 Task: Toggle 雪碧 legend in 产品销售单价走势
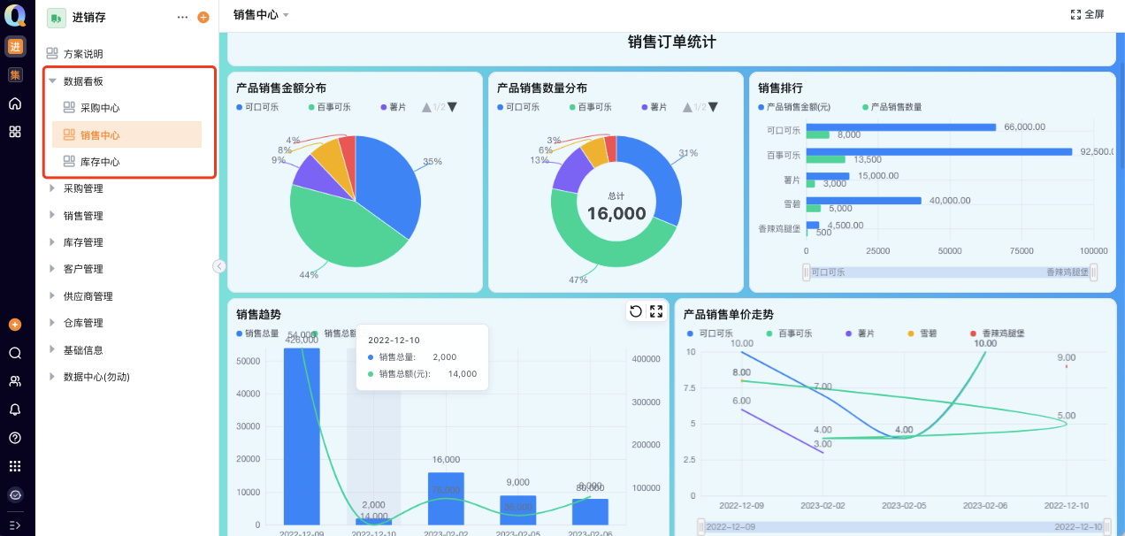pyautogui.click(x=922, y=333)
